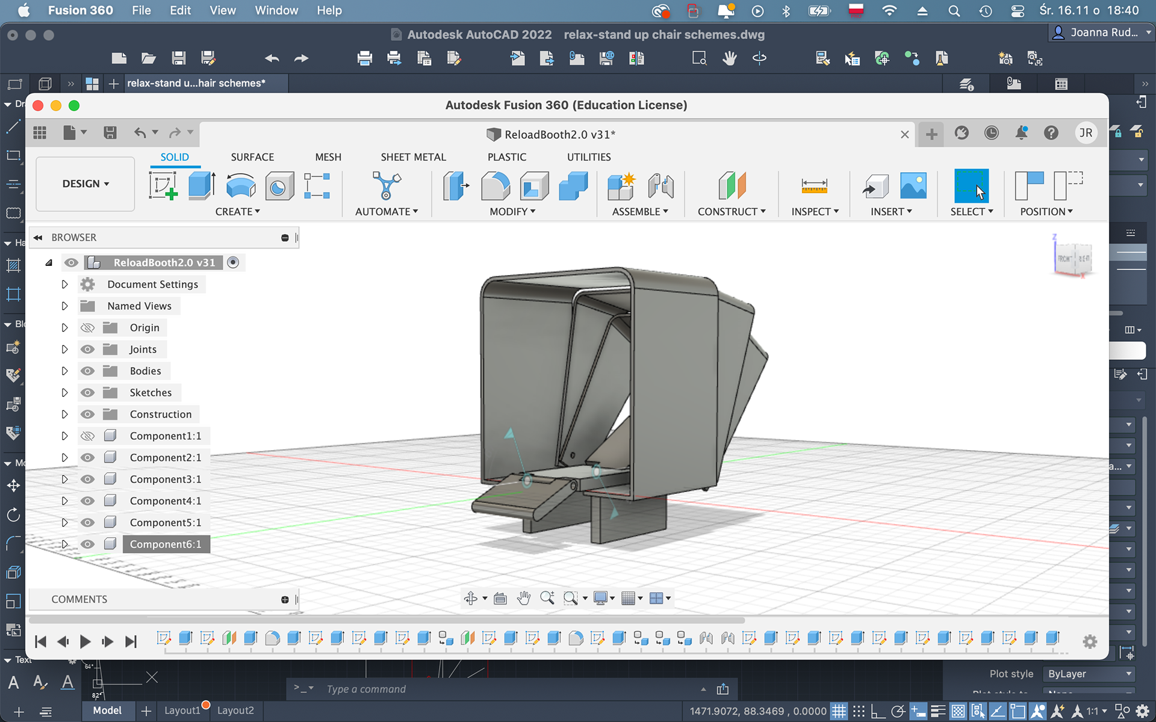Switch to the SHEET METAL tab
This screenshot has height=722, width=1156.
click(413, 157)
